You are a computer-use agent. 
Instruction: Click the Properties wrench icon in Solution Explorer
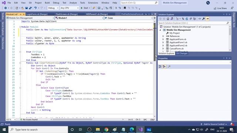(203, 19)
